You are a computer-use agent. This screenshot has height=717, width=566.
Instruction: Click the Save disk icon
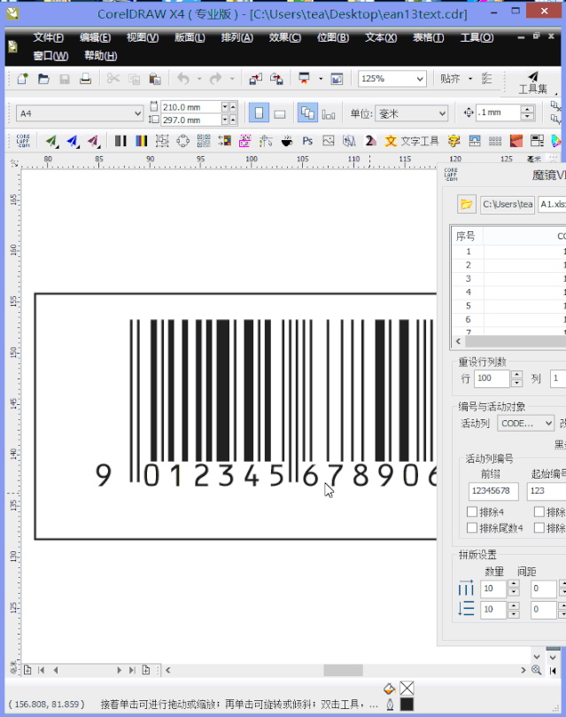tap(65, 79)
